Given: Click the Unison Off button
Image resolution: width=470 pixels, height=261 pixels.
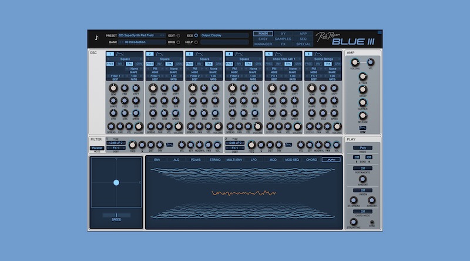Looking at the screenshot, I should tap(362, 190).
